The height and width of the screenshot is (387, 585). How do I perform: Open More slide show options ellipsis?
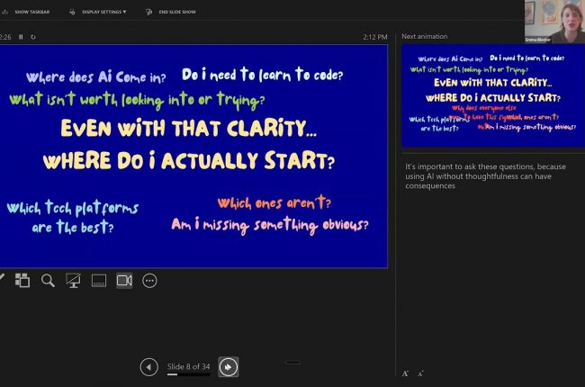point(149,281)
